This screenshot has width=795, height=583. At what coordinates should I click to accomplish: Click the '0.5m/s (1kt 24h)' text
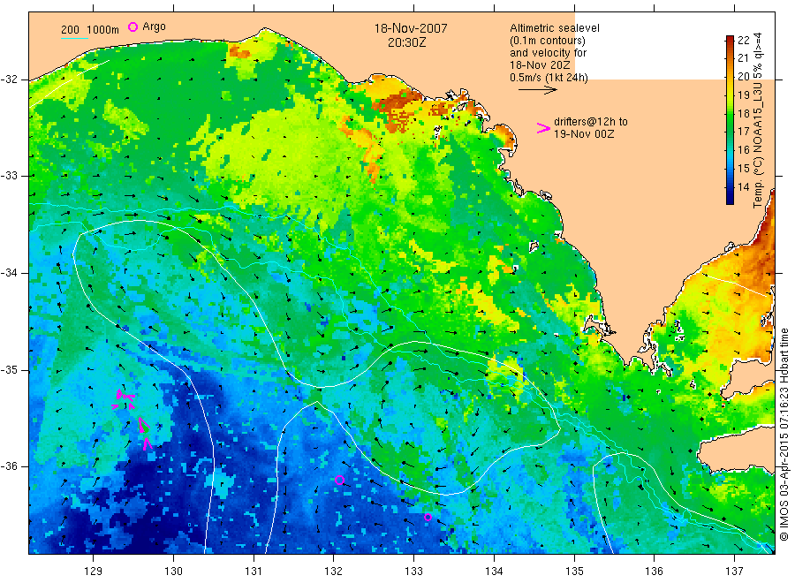pos(549,78)
